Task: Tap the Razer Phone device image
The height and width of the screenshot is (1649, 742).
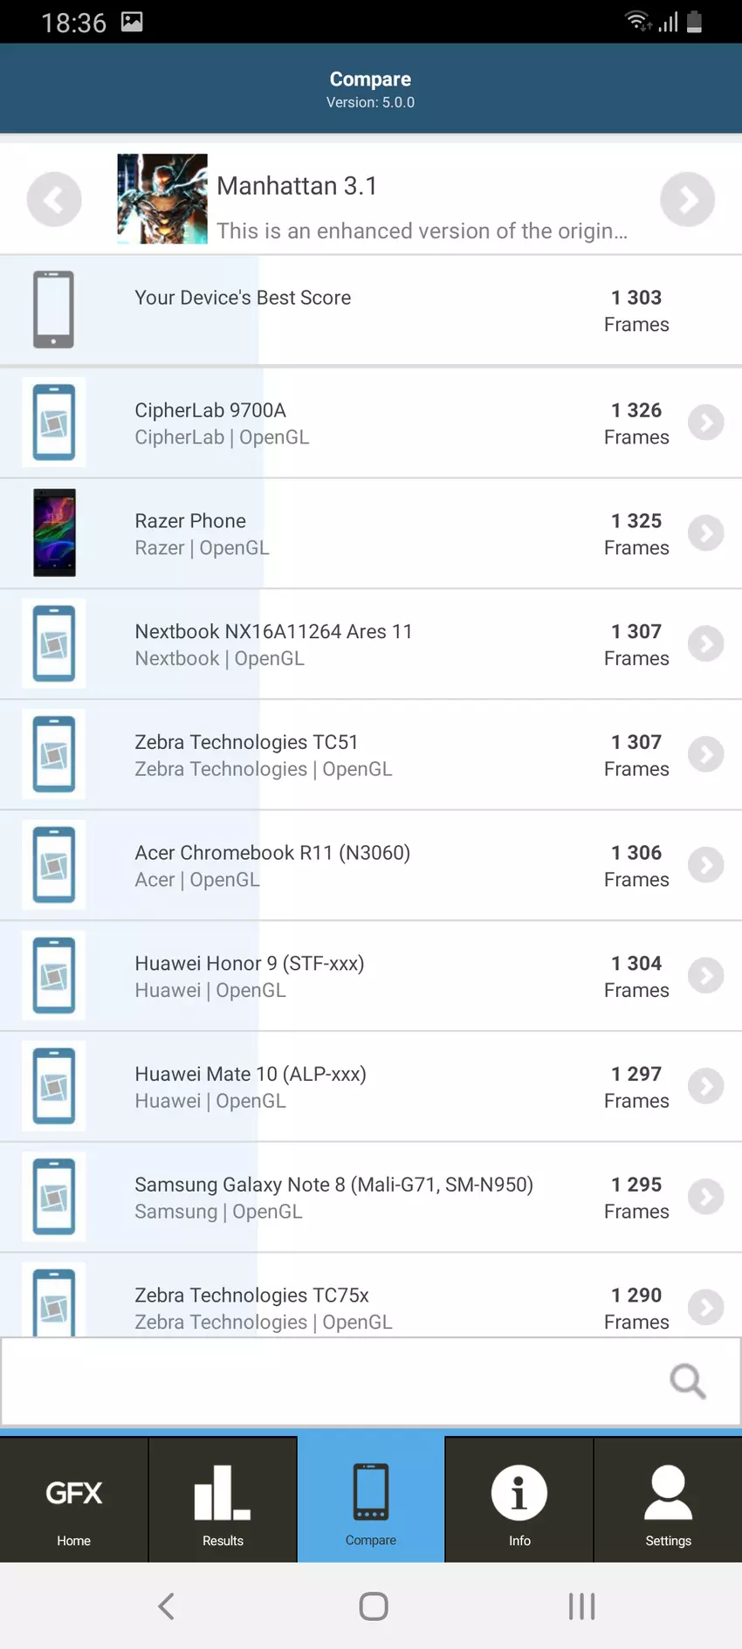Action: 54,532
